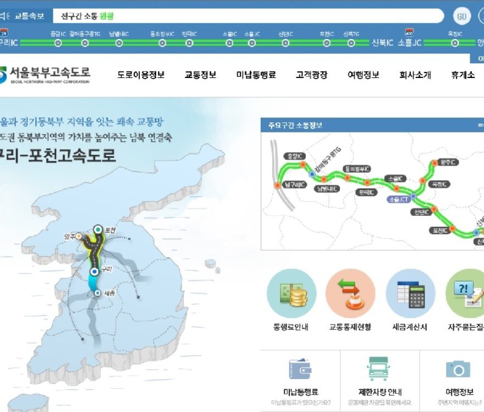Select the 소흘JC node on the route strip
Screen dimensions: 484x412
pyautogui.click(x=252, y=43)
